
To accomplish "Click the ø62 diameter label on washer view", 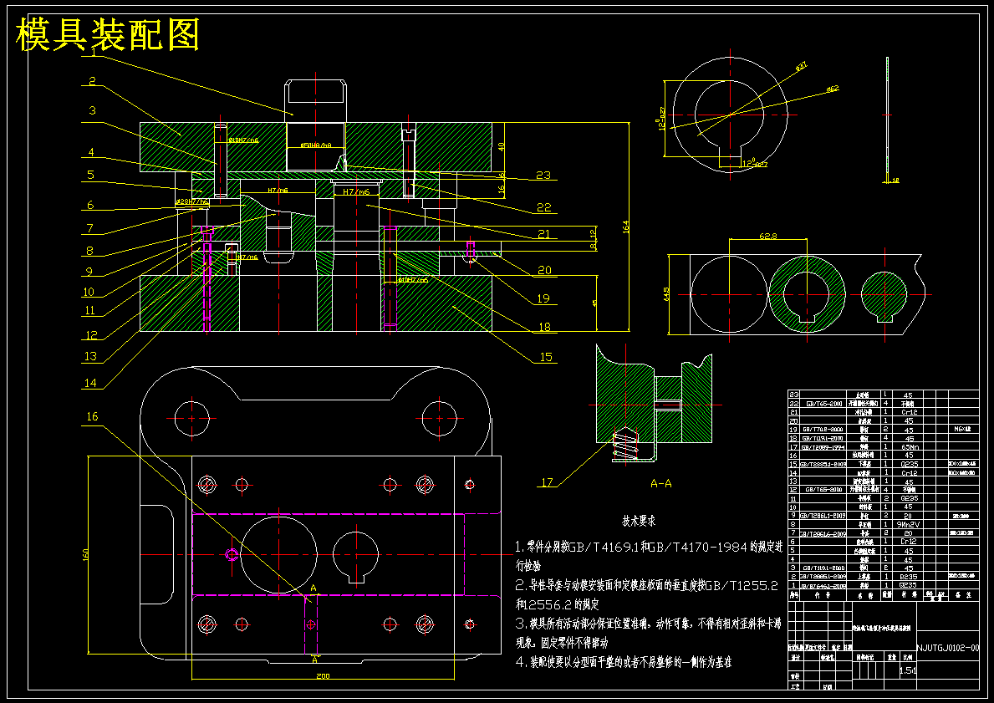I will [x=833, y=89].
